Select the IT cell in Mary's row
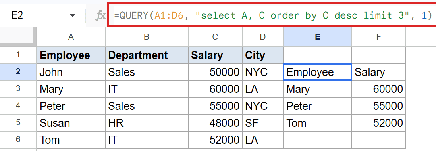The image size is (436, 151). pyautogui.click(x=147, y=89)
